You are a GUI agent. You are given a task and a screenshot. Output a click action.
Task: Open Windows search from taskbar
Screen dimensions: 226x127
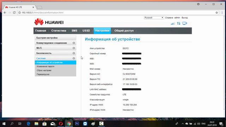tap(12, 124)
